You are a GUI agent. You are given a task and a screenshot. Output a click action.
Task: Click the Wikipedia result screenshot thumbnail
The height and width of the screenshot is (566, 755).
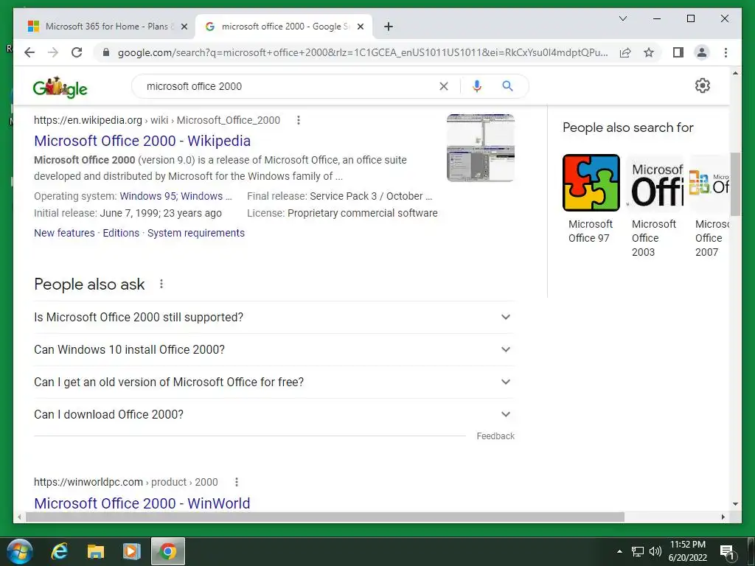tap(481, 147)
